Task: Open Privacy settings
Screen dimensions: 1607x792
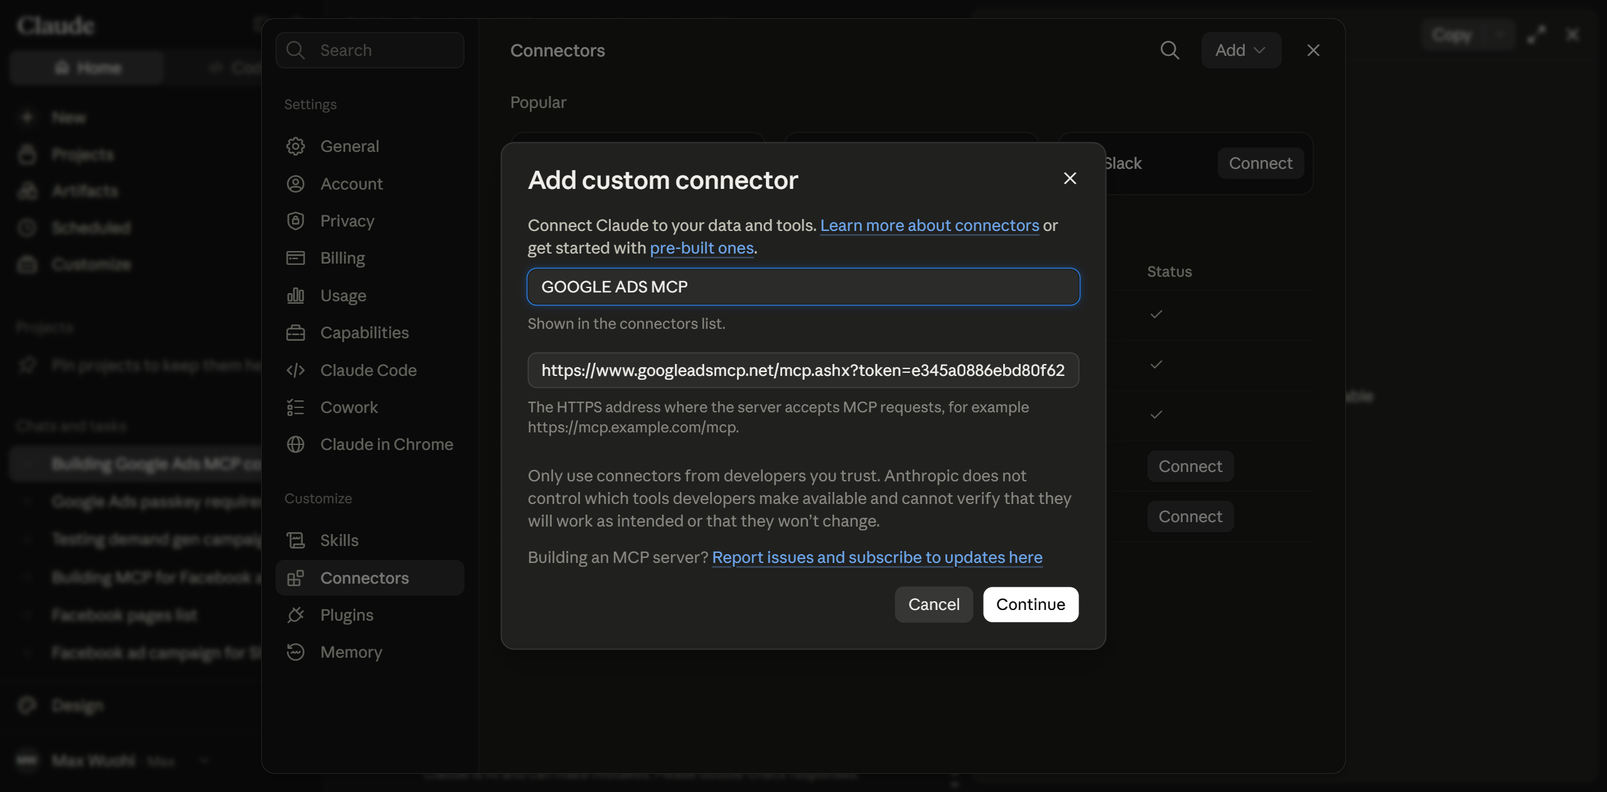Action: pyautogui.click(x=370, y=221)
